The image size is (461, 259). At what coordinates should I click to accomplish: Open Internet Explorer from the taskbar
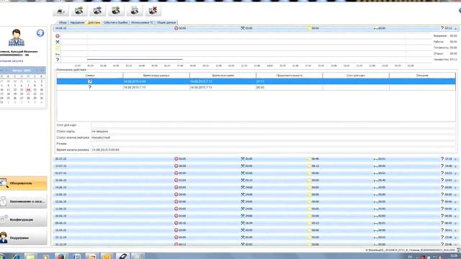15,256
